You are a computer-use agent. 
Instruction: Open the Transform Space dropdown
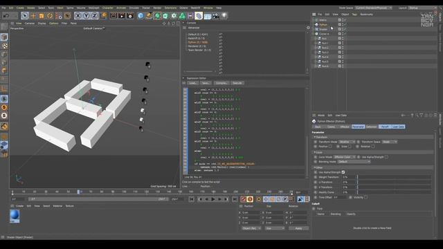389,142
